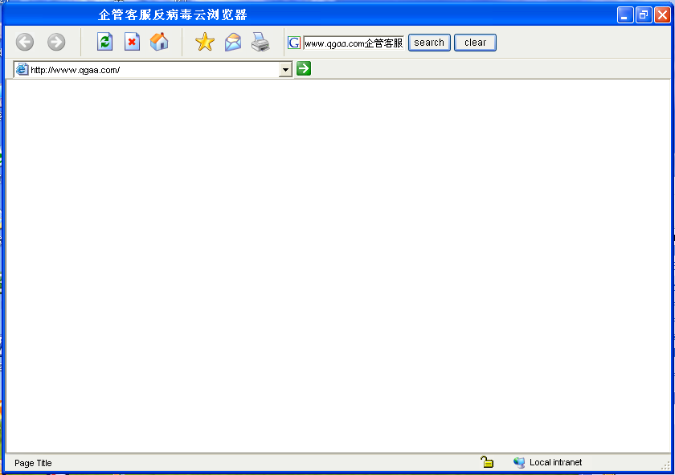This screenshot has height=475, width=675.
Task: Click the green Go arrow button
Action: [304, 68]
